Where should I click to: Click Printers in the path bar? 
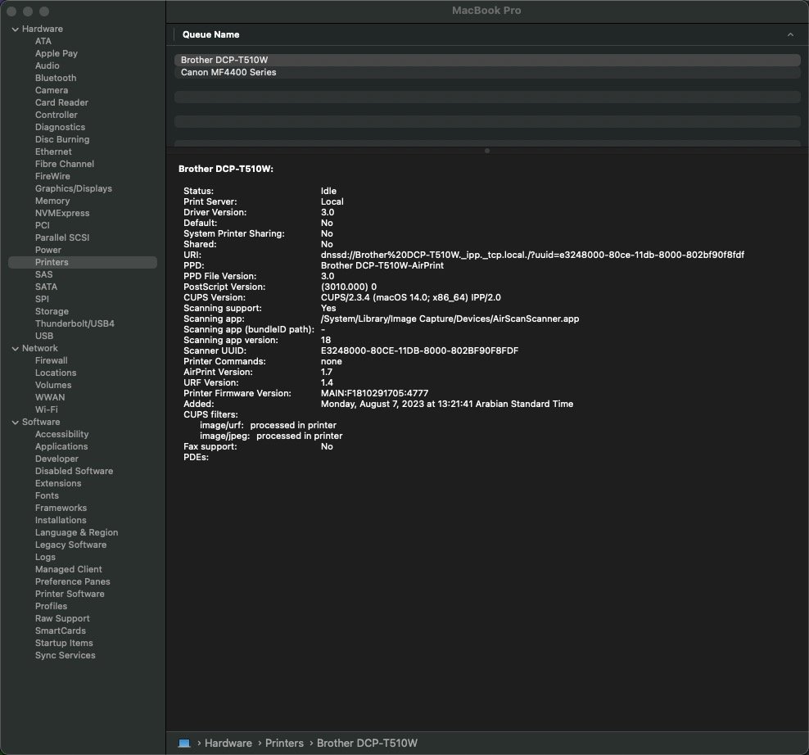coord(284,744)
